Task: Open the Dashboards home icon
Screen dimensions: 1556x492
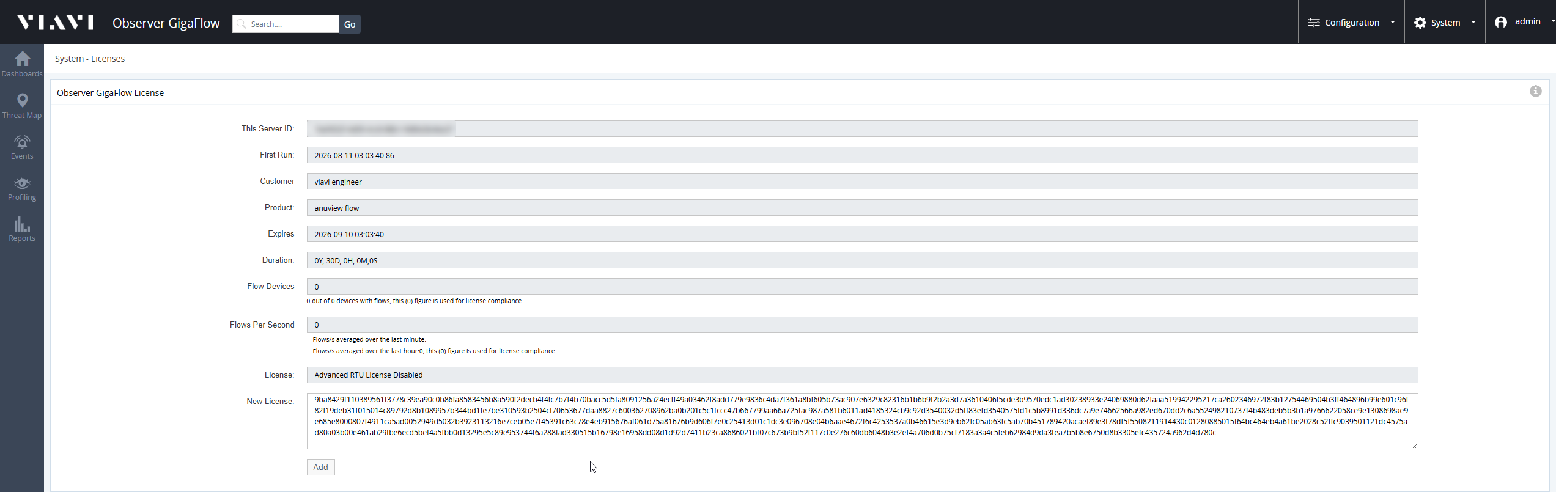Action: click(22, 59)
